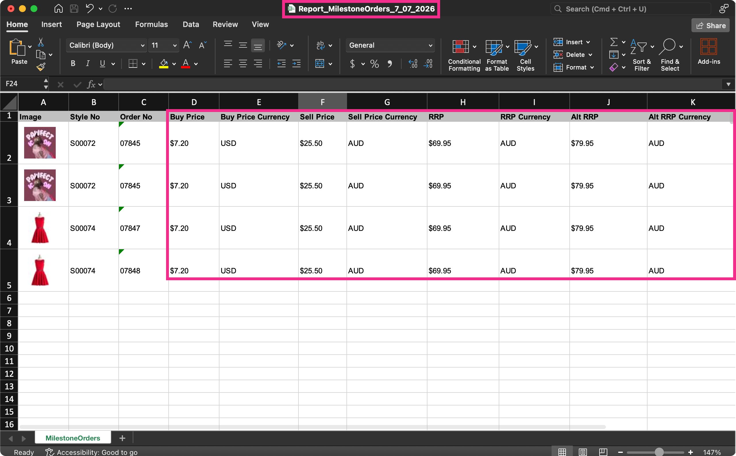Toggle middle vertical alignment
The width and height of the screenshot is (736, 456).
pyautogui.click(x=243, y=45)
